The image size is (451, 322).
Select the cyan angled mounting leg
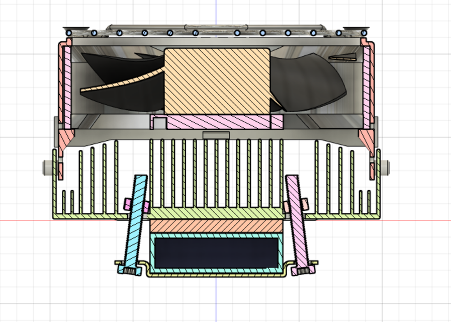[x=136, y=221]
